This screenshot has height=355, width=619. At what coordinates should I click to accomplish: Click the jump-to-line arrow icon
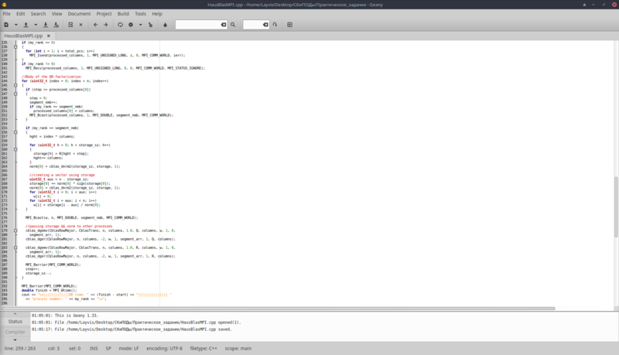point(275,25)
